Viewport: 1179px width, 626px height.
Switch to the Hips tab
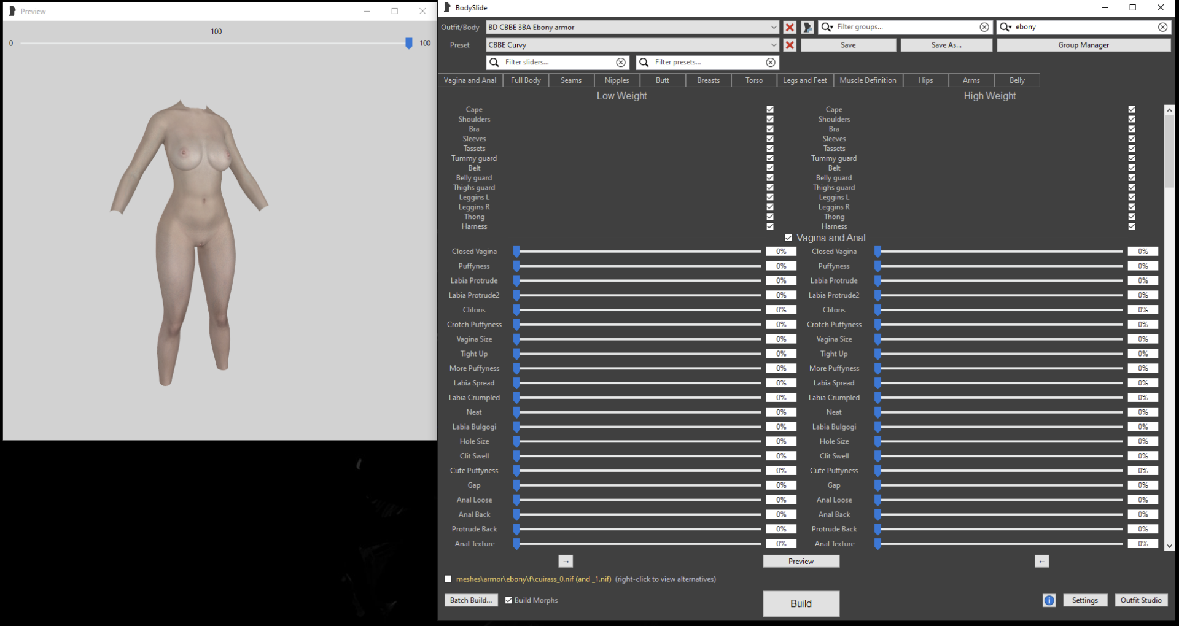tap(925, 80)
